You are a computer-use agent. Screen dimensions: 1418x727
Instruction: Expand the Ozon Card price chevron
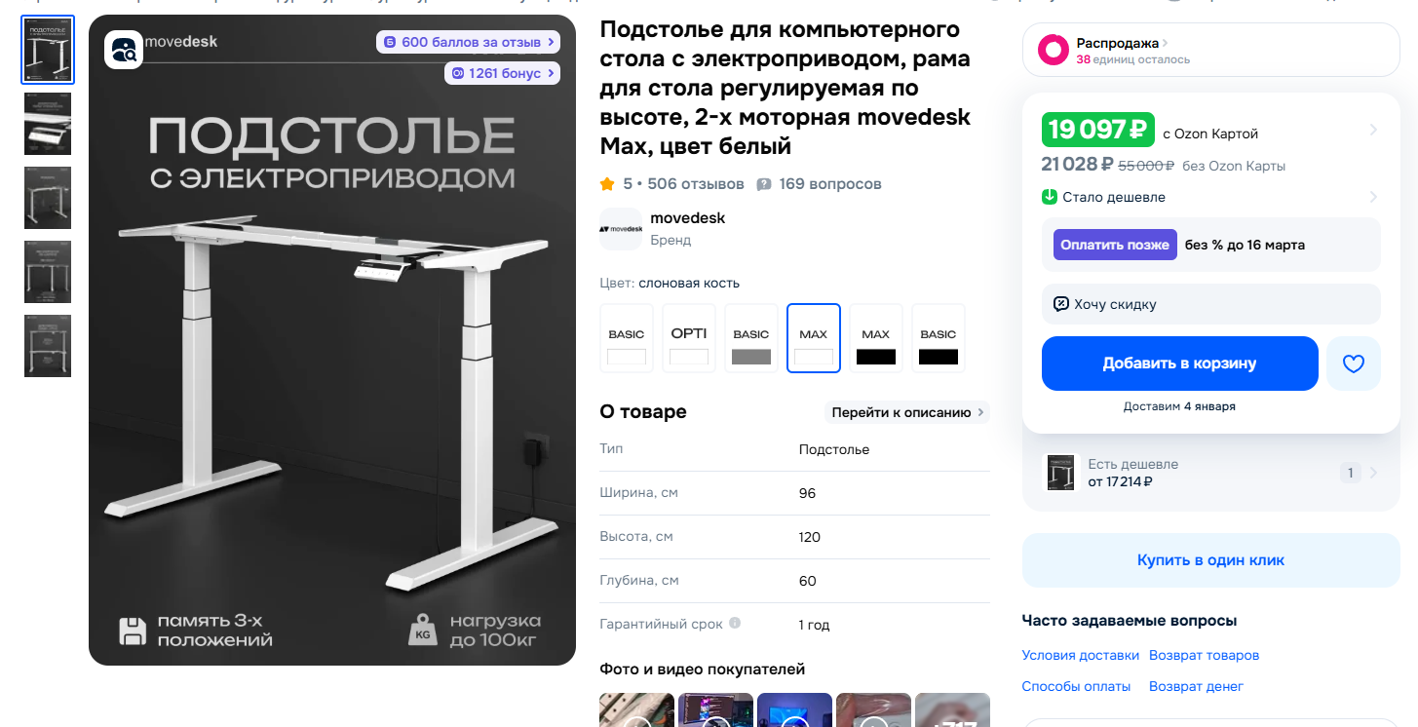(x=1373, y=131)
